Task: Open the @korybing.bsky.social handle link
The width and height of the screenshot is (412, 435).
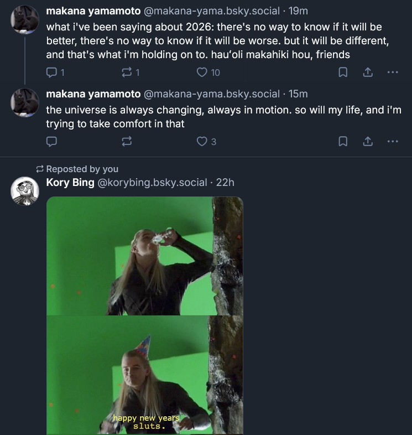Action: [152, 182]
